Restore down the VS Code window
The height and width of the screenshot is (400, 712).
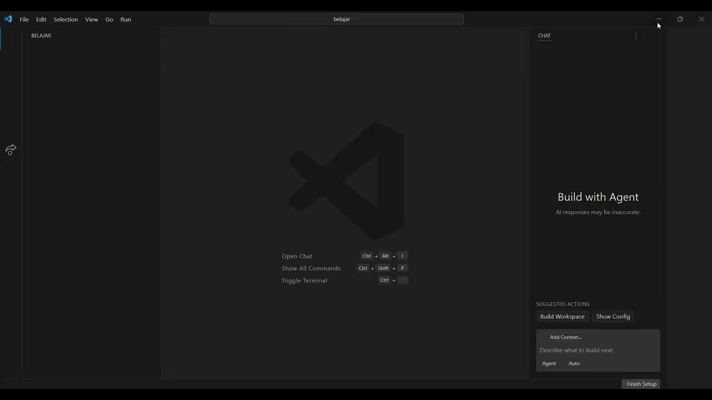click(x=680, y=19)
